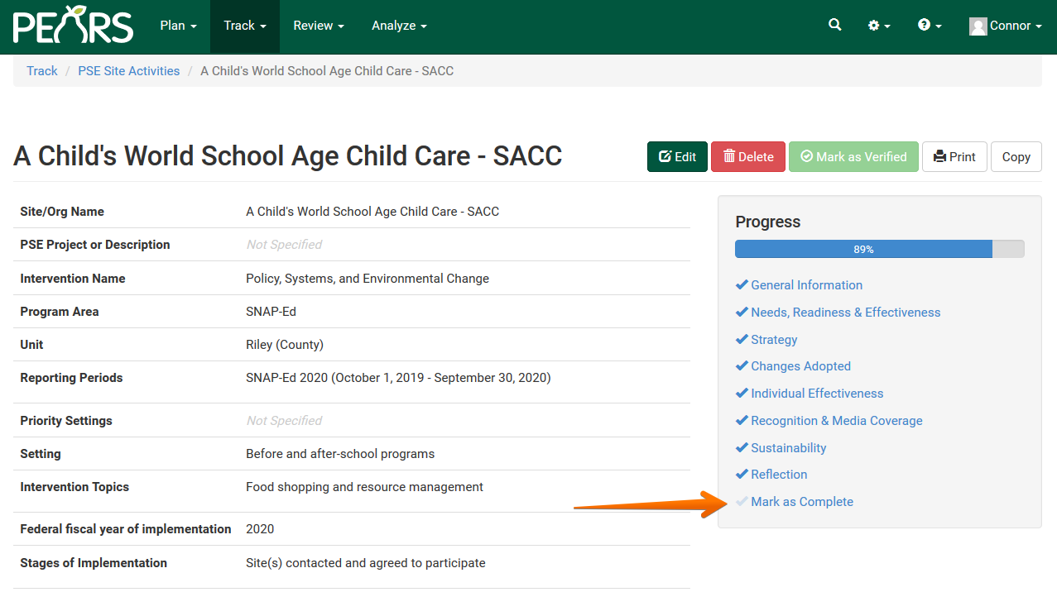Click the checkmark beside Reflection
The image size is (1057, 592).
point(742,475)
